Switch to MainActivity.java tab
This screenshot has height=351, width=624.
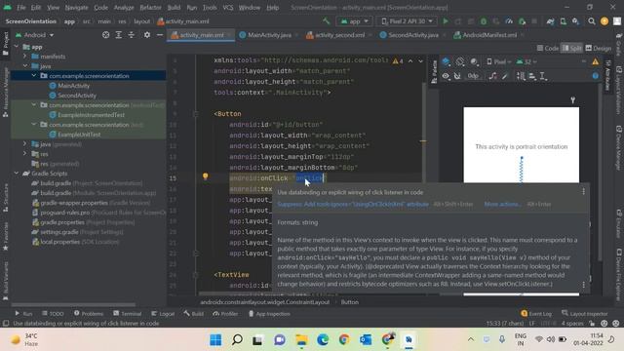point(269,35)
